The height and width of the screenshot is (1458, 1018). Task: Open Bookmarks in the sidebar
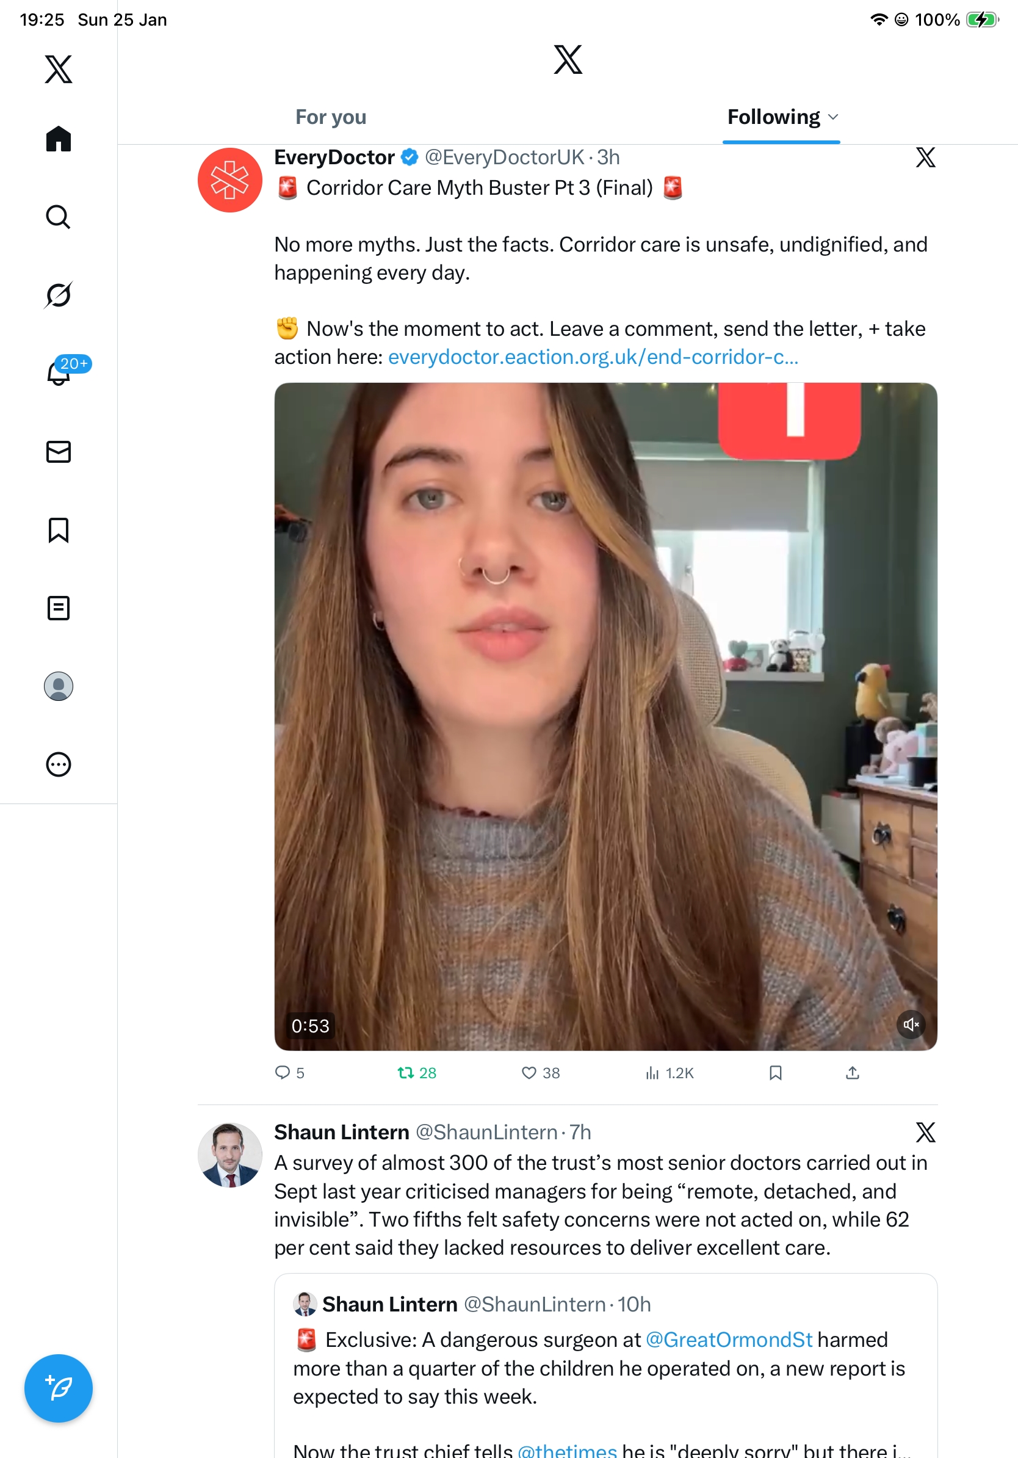[59, 529]
